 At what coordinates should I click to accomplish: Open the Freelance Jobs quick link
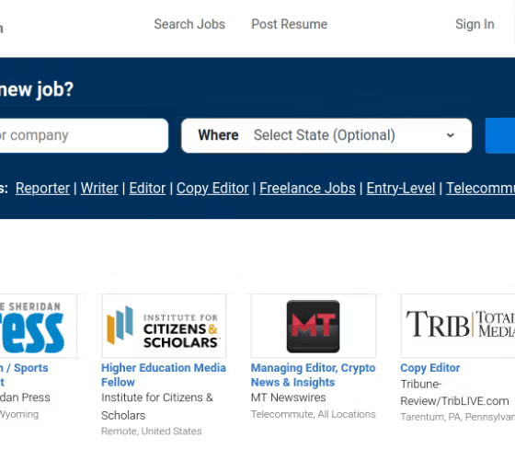pos(307,189)
